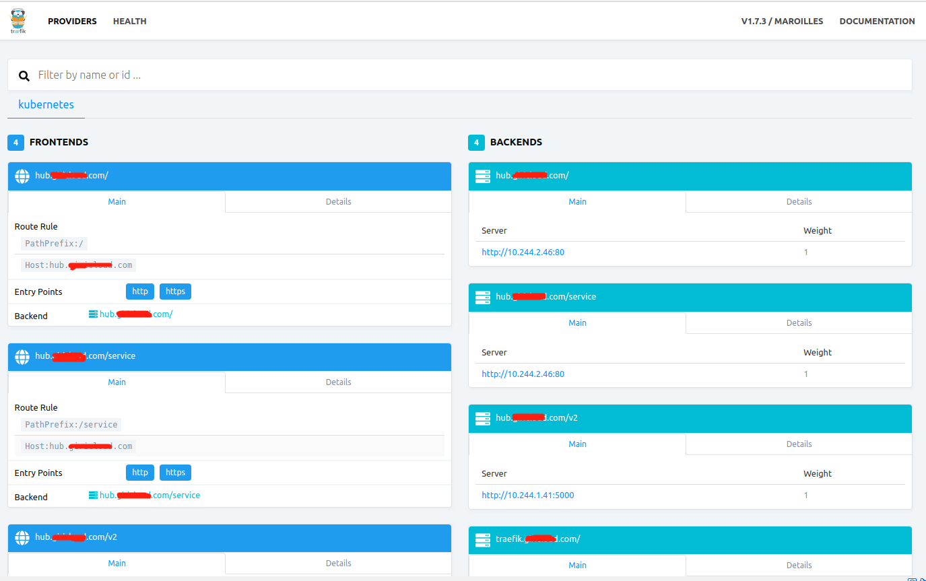
Task: Click the Frontends count badge
Action: coord(16,143)
